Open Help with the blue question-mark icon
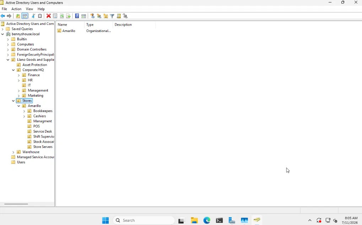The image size is (362, 225). point(77,16)
